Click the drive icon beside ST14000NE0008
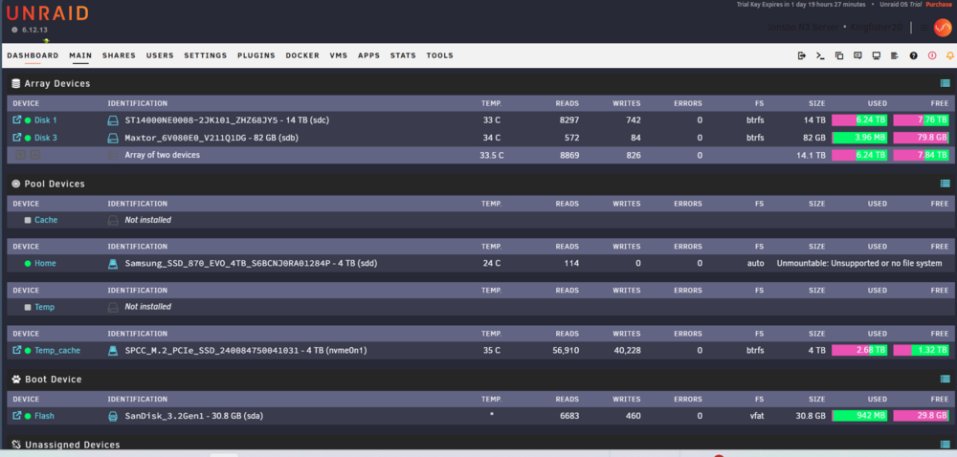Image resolution: width=957 pixels, height=457 pixels. [113, 120]
